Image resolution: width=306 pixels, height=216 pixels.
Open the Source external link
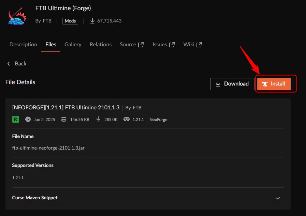(x=132, y=44)
